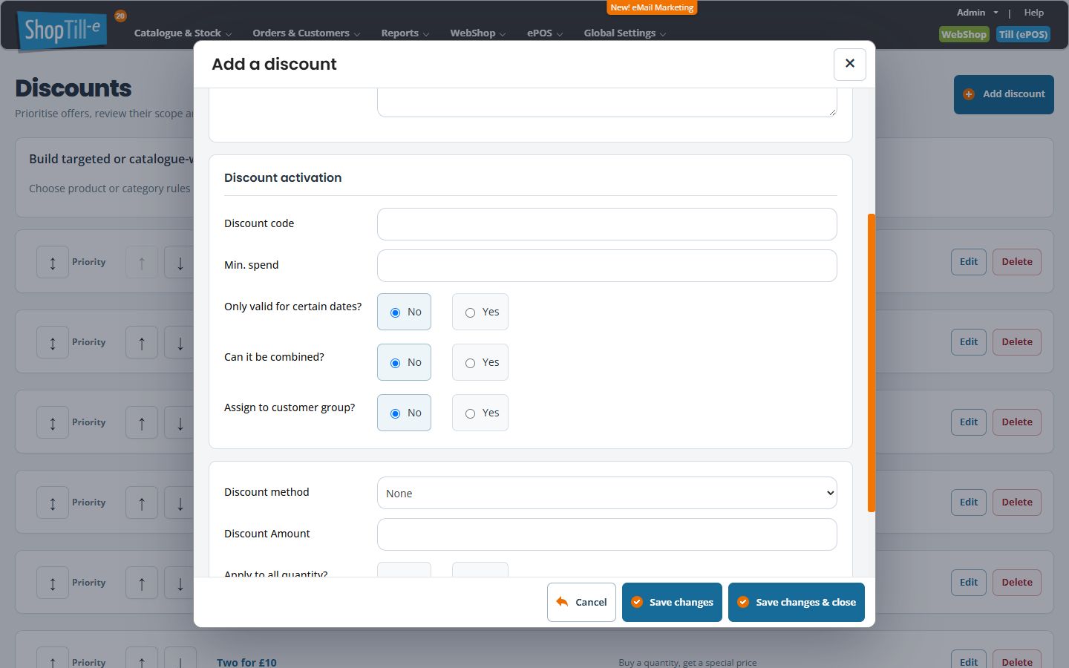Open the Global Settings menu
The height and width of the screenshot is (668, 1069).
click(x=624, y=33)
